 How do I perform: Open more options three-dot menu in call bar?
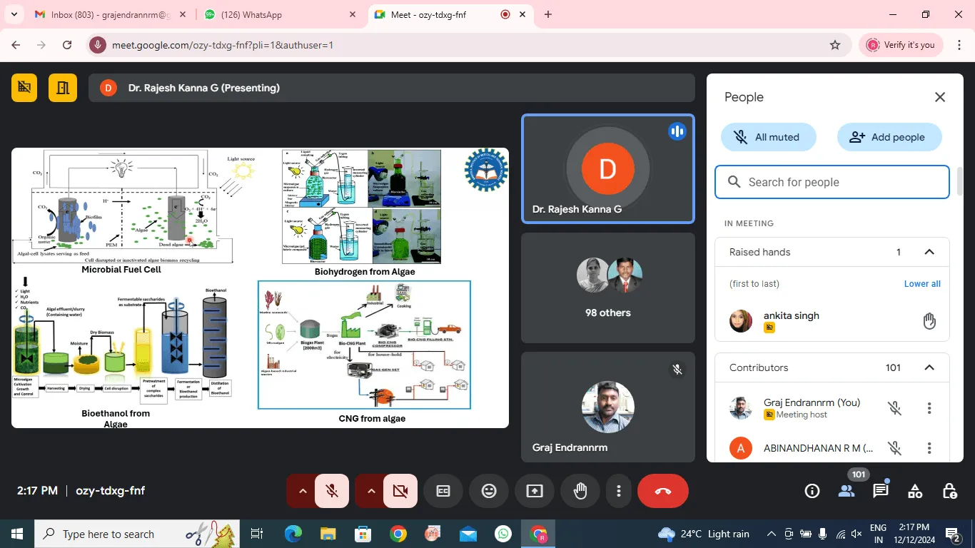pyautogui.click(x=619, y=491)
